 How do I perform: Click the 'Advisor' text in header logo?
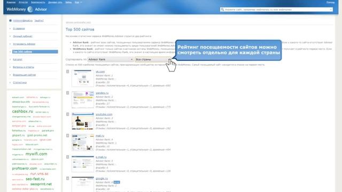pos(41,10)
